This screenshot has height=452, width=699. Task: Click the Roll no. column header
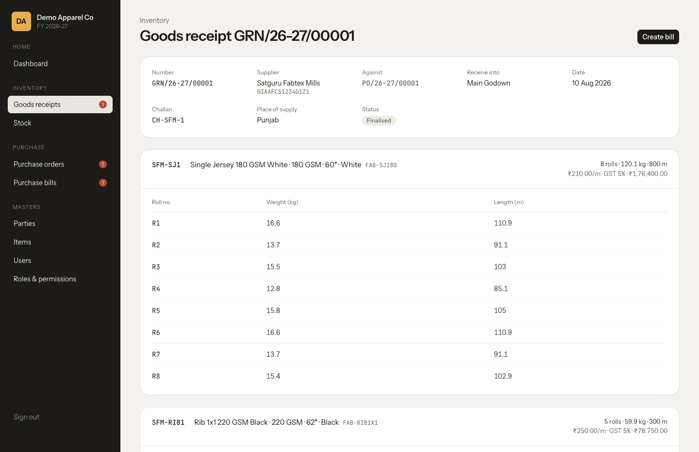click(161, 202)
